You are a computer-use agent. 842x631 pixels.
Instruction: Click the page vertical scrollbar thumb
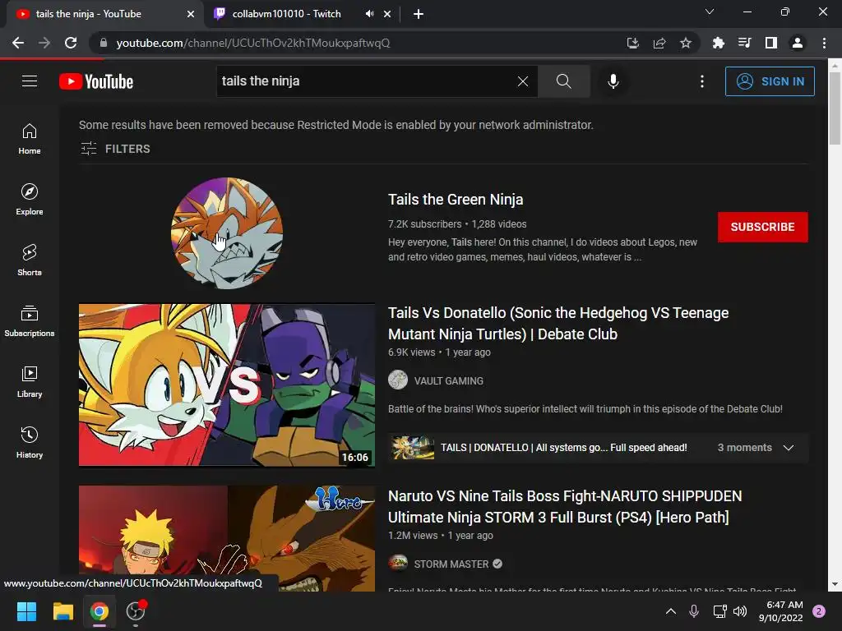(835, 108)
